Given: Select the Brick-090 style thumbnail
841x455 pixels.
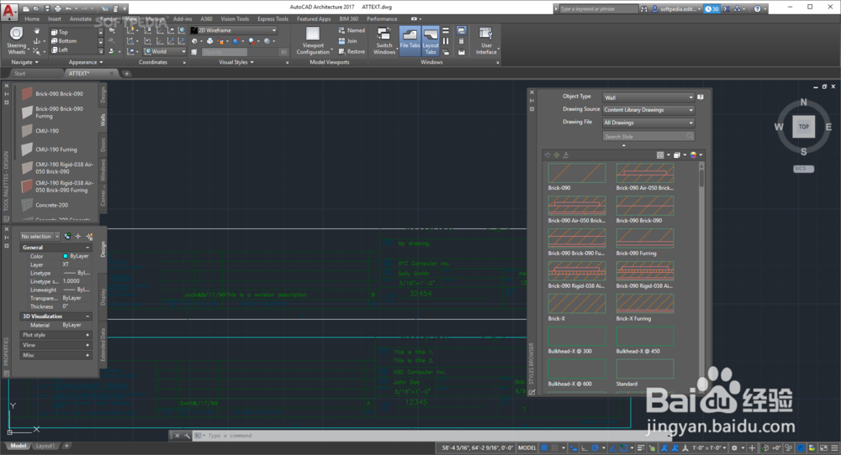Looking at the screenshot, I should (577, 174).
